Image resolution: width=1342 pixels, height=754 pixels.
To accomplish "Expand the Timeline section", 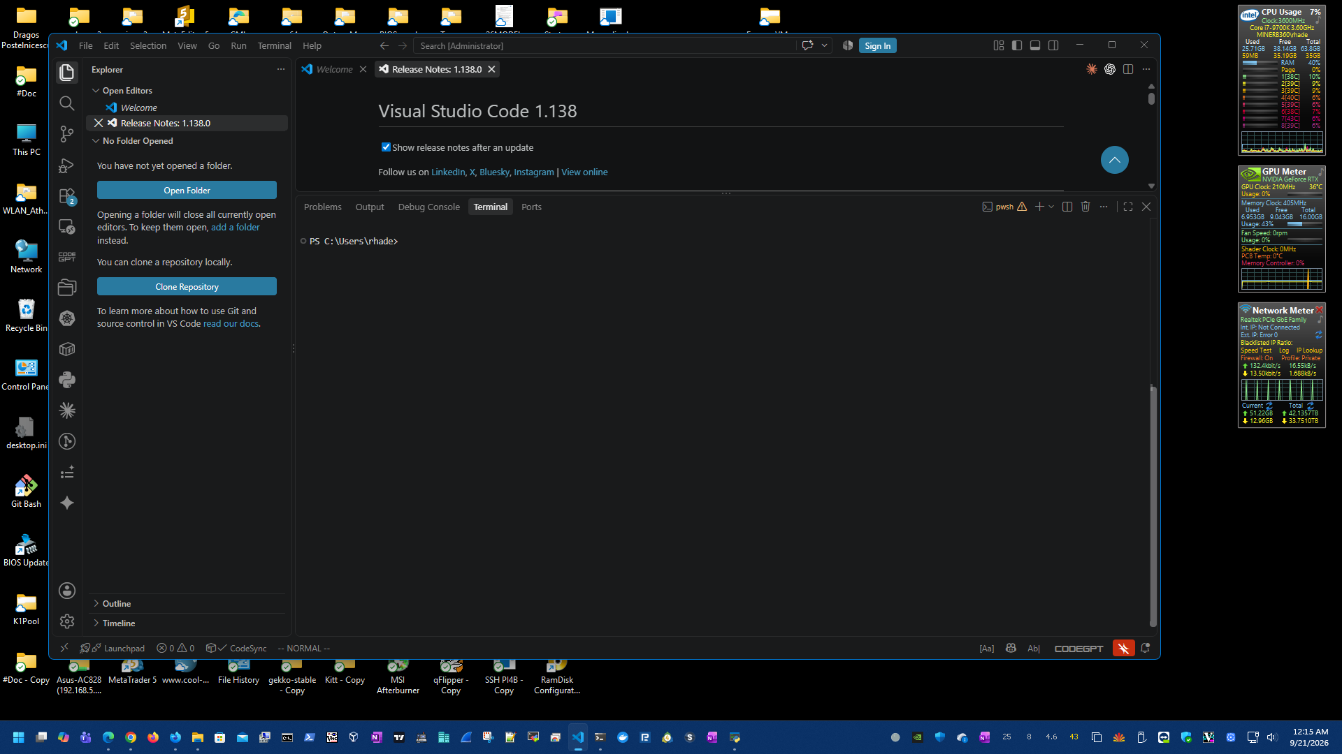I will [x=96, y=623].
